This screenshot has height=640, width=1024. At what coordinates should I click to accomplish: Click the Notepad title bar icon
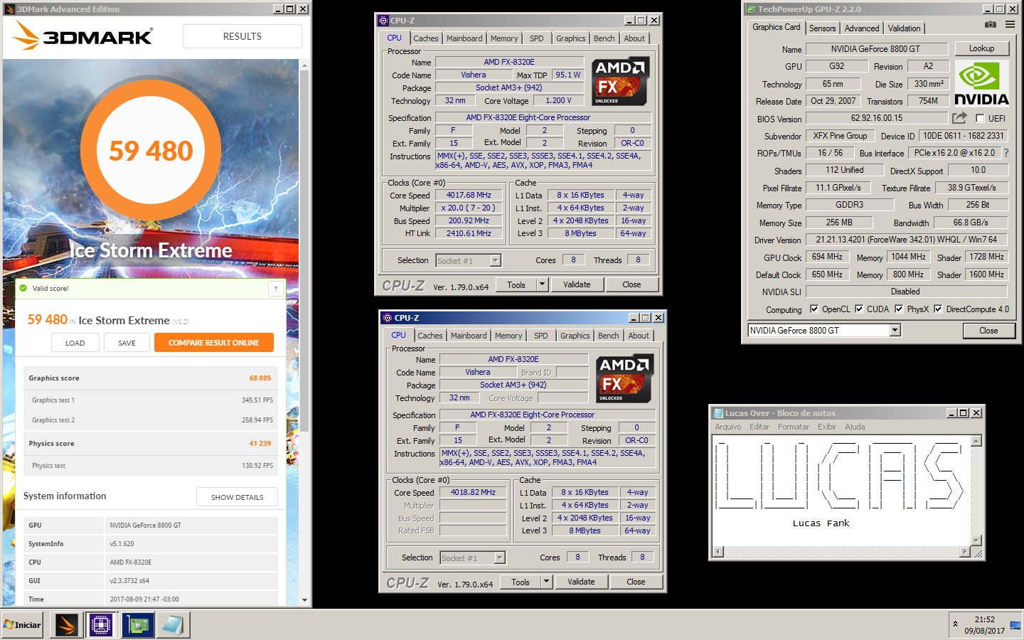coord(718,413)
